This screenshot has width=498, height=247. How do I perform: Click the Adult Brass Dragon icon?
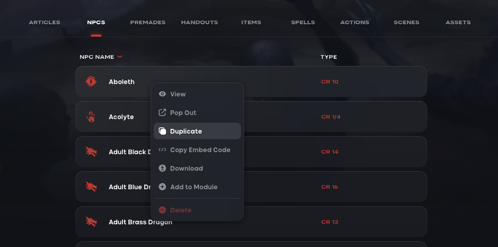point(91,222)
